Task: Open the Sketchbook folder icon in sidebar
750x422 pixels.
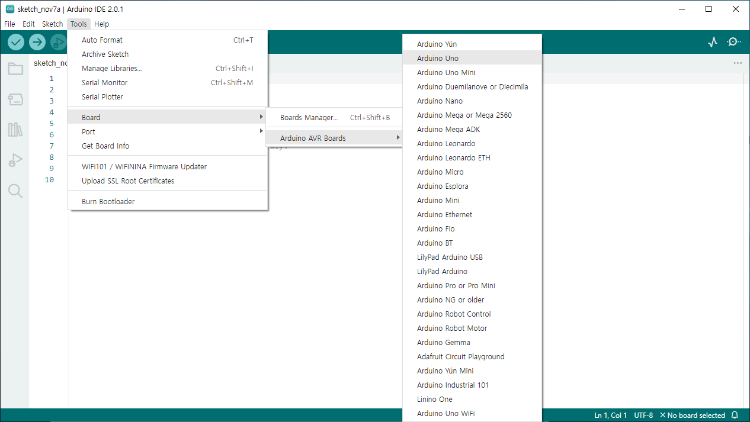Action: tap(15, 69)
